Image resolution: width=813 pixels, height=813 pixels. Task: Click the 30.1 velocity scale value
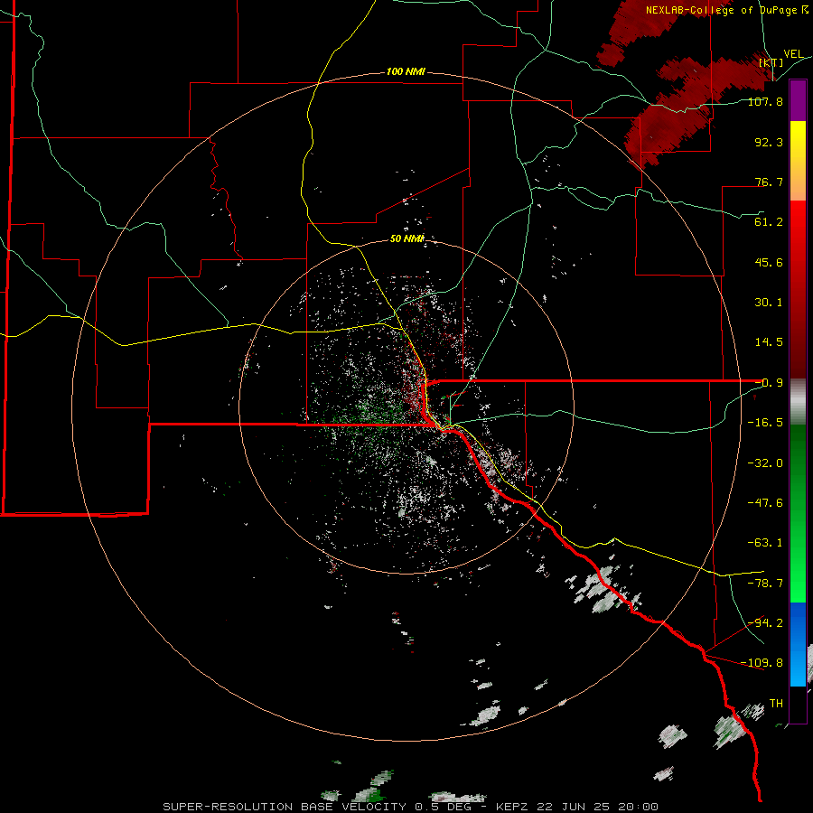[x=769, y=303]
